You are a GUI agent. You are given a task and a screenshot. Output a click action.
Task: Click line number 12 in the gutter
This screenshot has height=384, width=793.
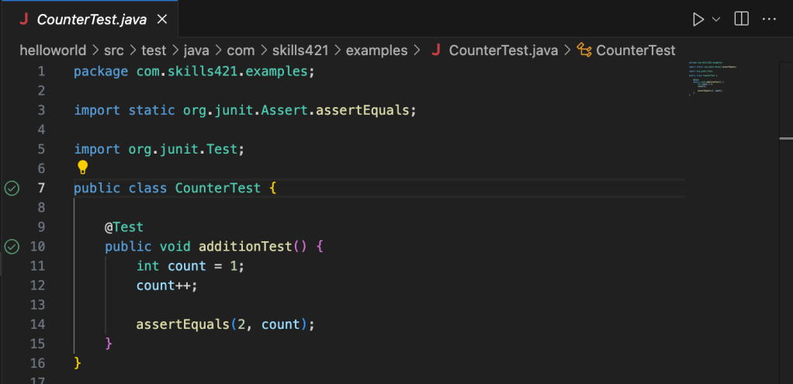click(x=37, y=285)
